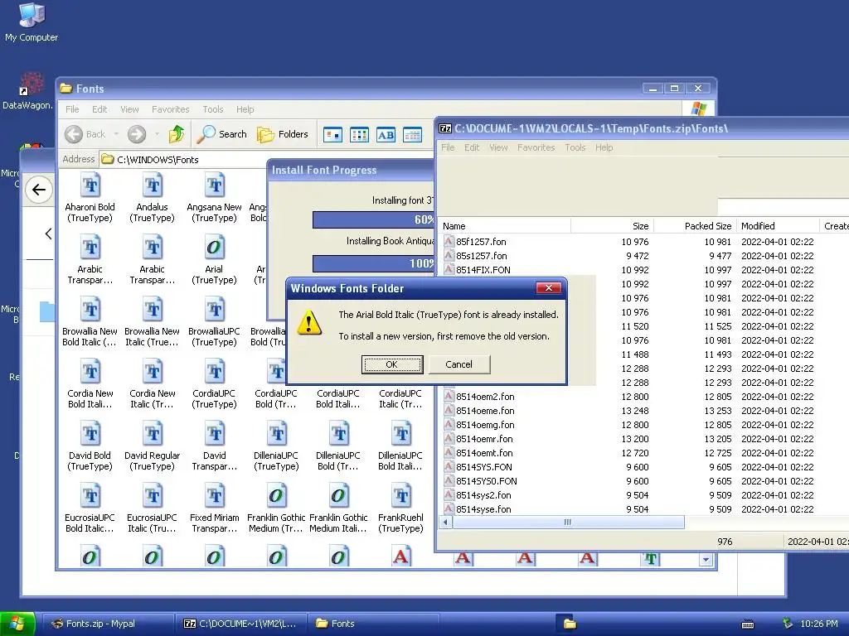This screenshot has height=636, width=849.
Task: Click the Fonts window scroll-down arrow
Action: tap(705, 560)
